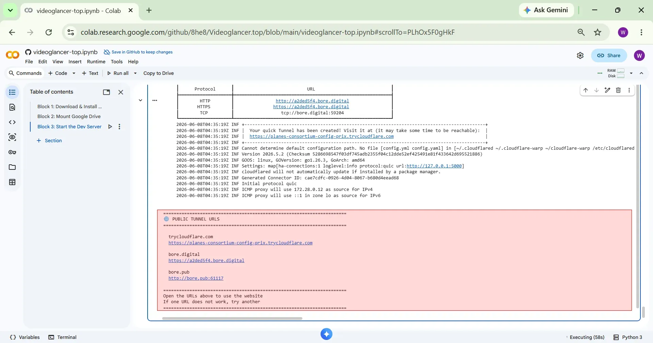This screenshot has width=653, height=343.
Task: Open the Files folder icon in sidebar
Action: pyautogui.click(x=12, y=167)
